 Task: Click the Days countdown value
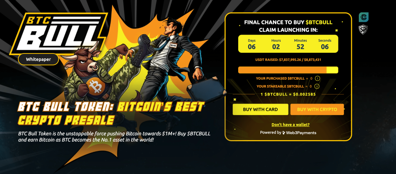point(251,47)
